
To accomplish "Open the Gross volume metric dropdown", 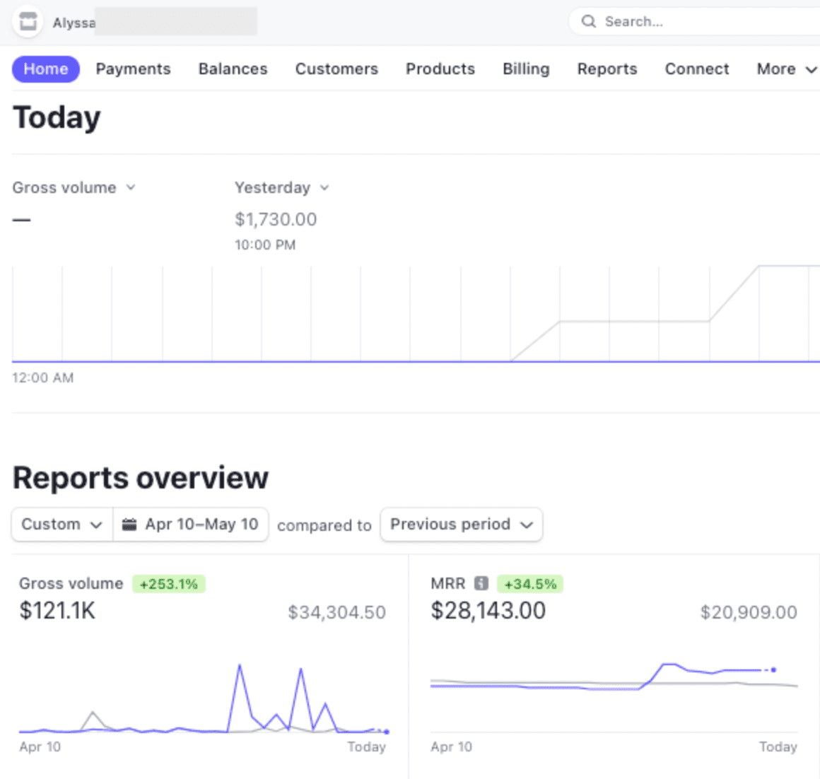I will pyautogui.click(x=74, y=188).
